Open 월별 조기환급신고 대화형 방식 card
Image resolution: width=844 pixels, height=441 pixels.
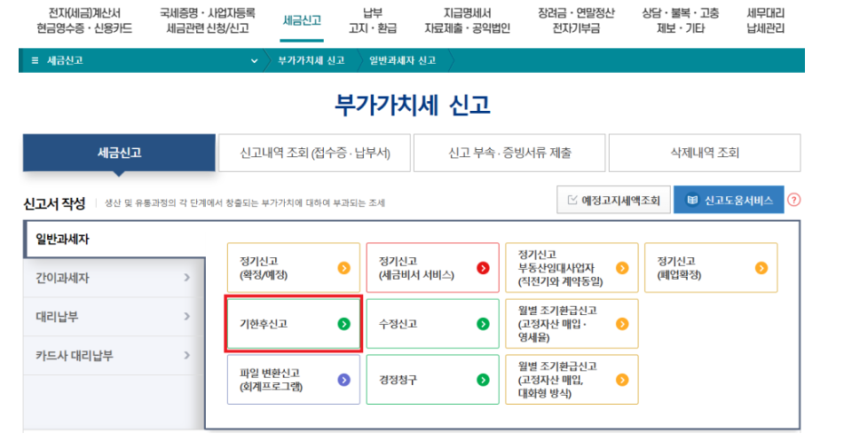click(572, 380)
